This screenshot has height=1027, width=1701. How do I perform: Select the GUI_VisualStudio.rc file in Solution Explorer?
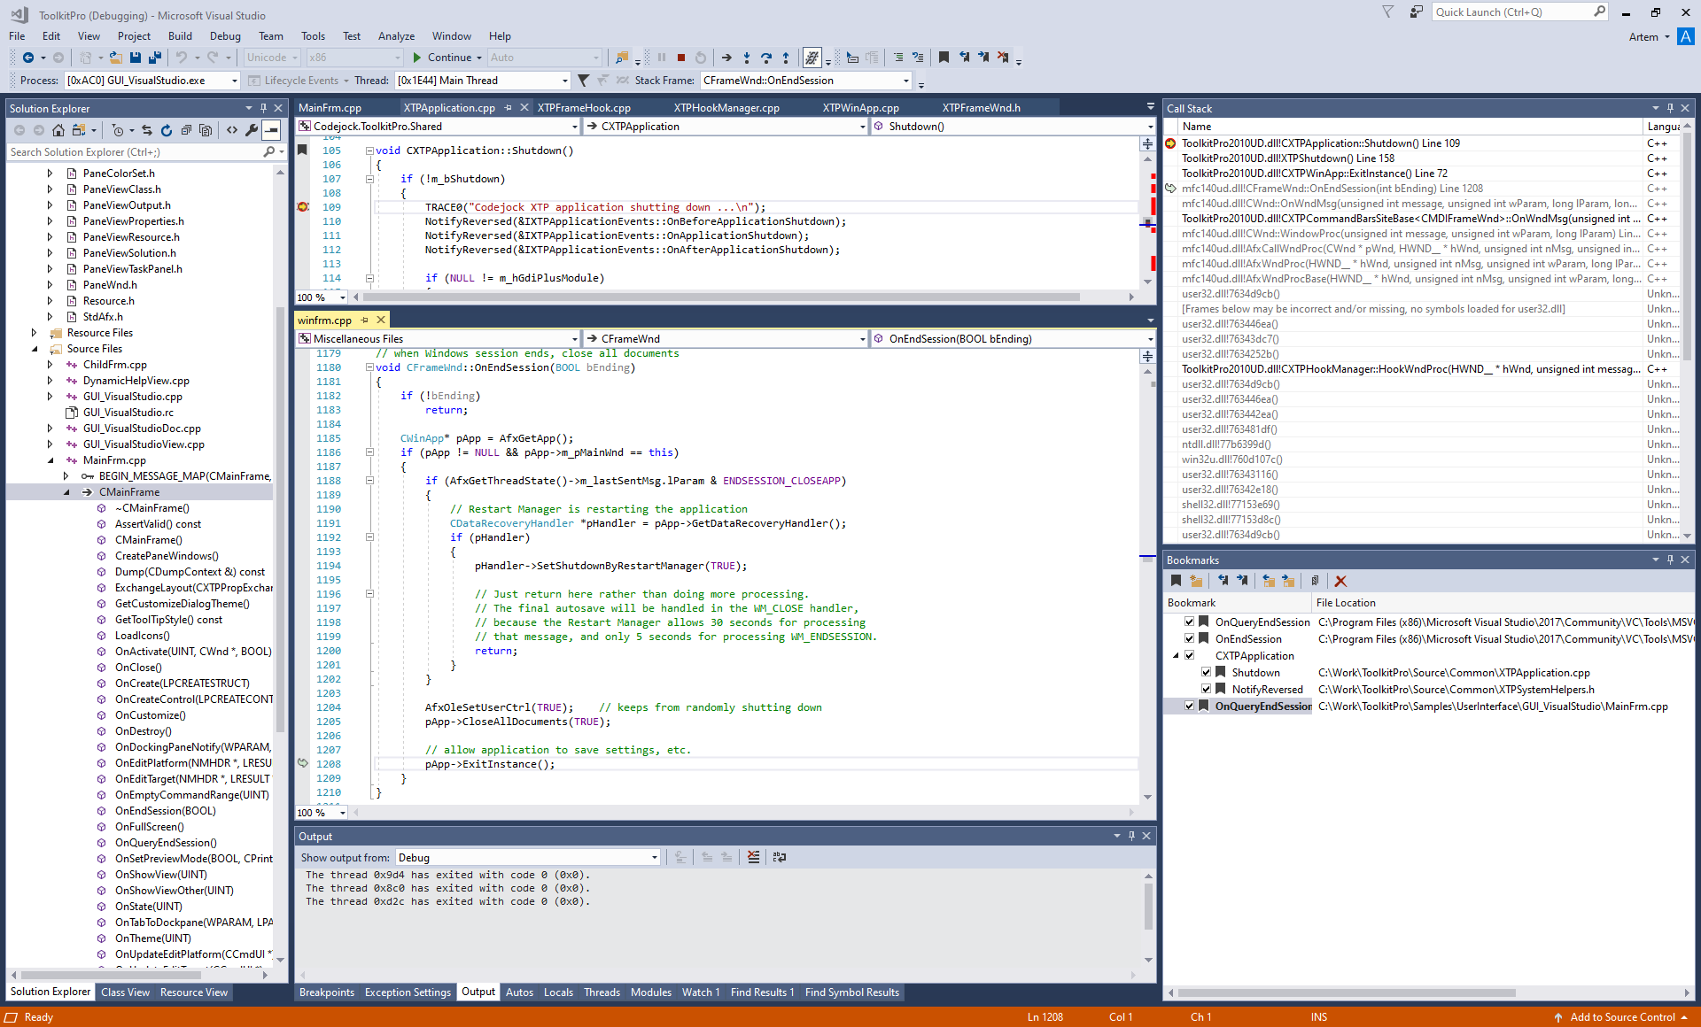(x=128, y=413)
